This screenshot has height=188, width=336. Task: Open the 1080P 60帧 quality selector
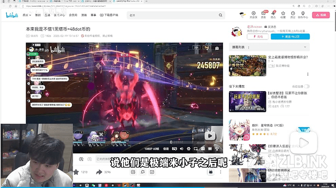[152, 149]
